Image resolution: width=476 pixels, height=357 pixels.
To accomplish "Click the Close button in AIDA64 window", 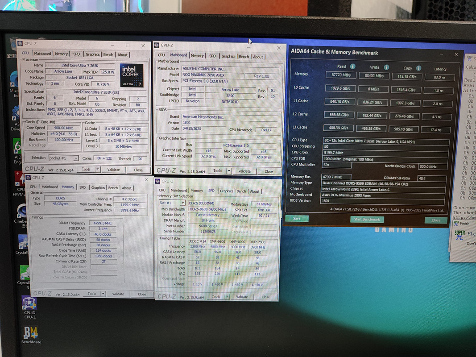I will point(435,220).
